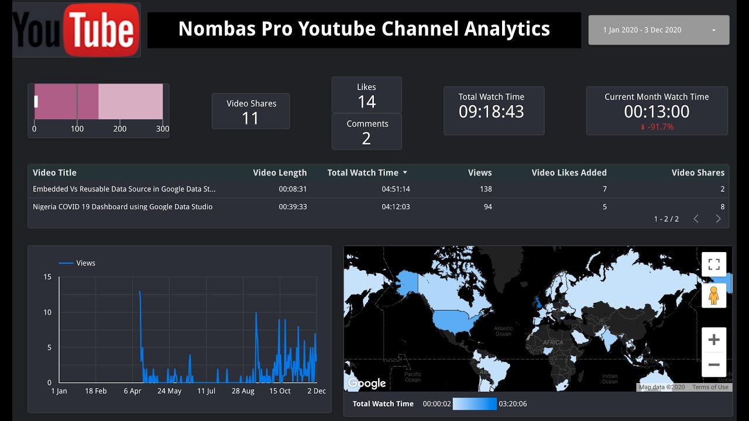The height and width of the screenshot is (421, 749).
Task: Sort table by Views column header
Action: pos(480,172)
